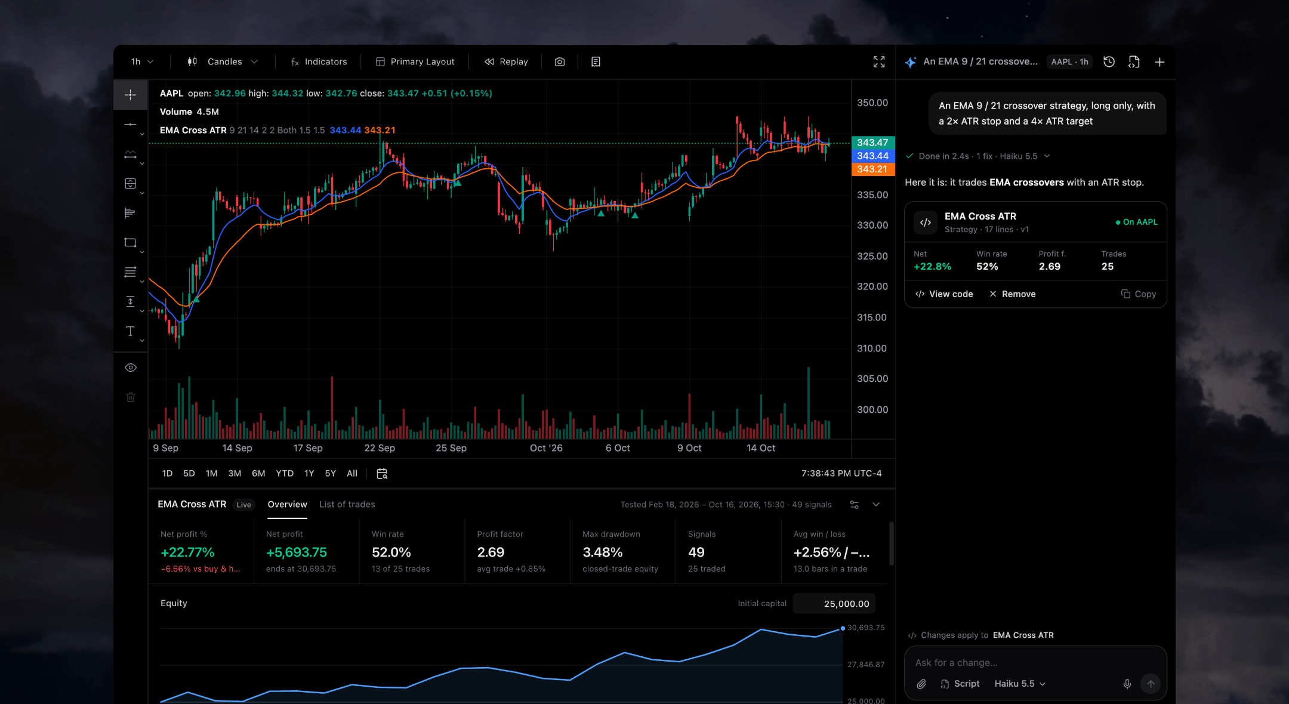Open the Primary Layout menu

click(x=415, y=62)
